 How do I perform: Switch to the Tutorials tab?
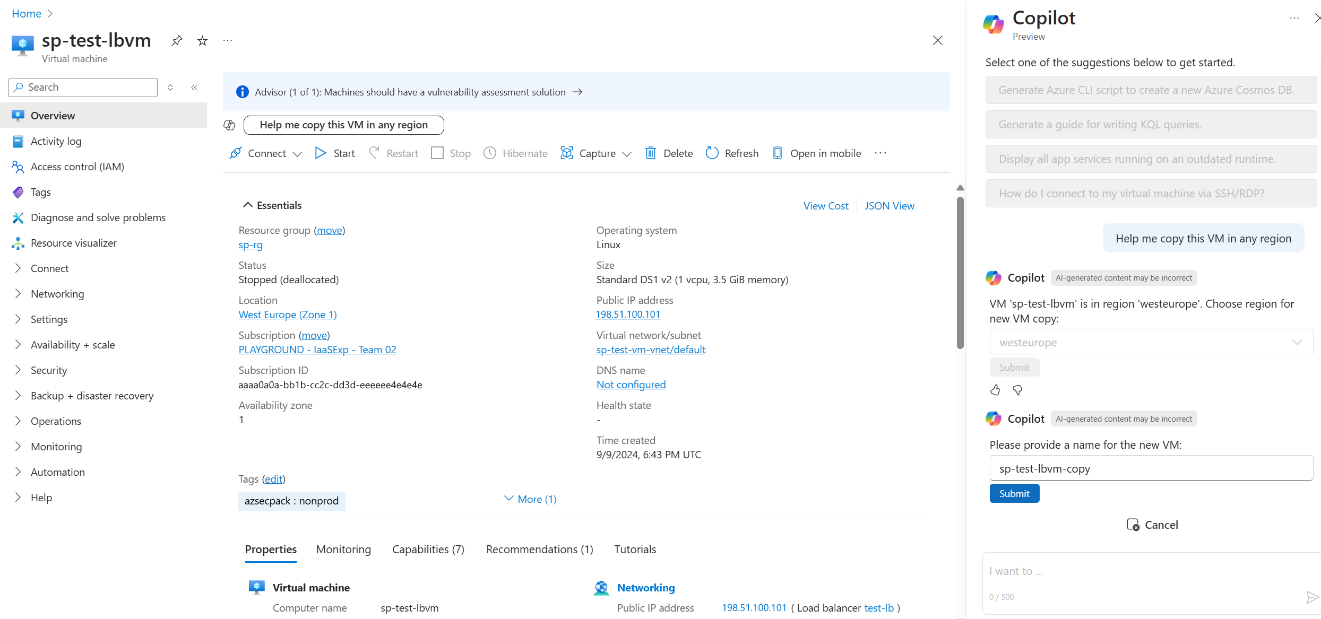(x=635, y=550)
